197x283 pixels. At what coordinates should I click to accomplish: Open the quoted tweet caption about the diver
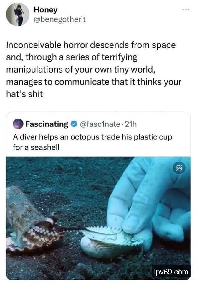click(x=92, y=142)
